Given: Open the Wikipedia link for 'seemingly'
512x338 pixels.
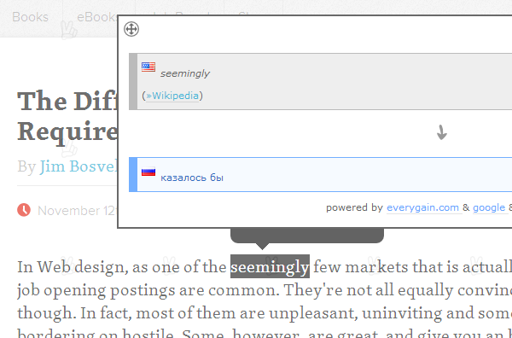Looking at the screenshot, I should click(172, 96).
